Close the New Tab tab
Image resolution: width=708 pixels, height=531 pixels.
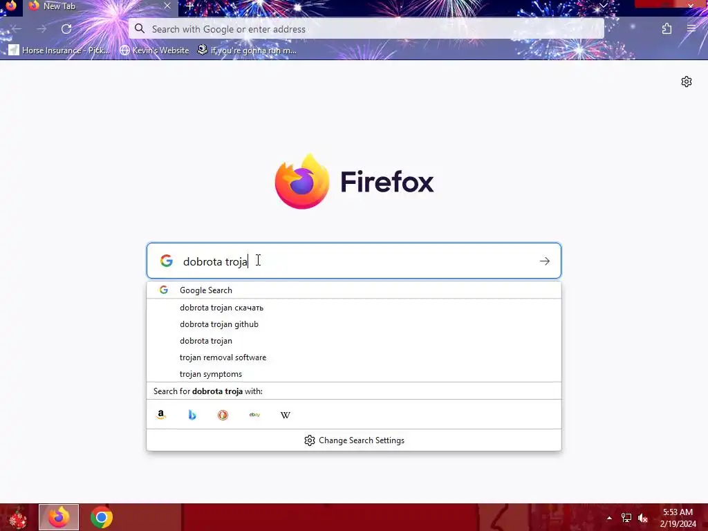click(167, 6)
